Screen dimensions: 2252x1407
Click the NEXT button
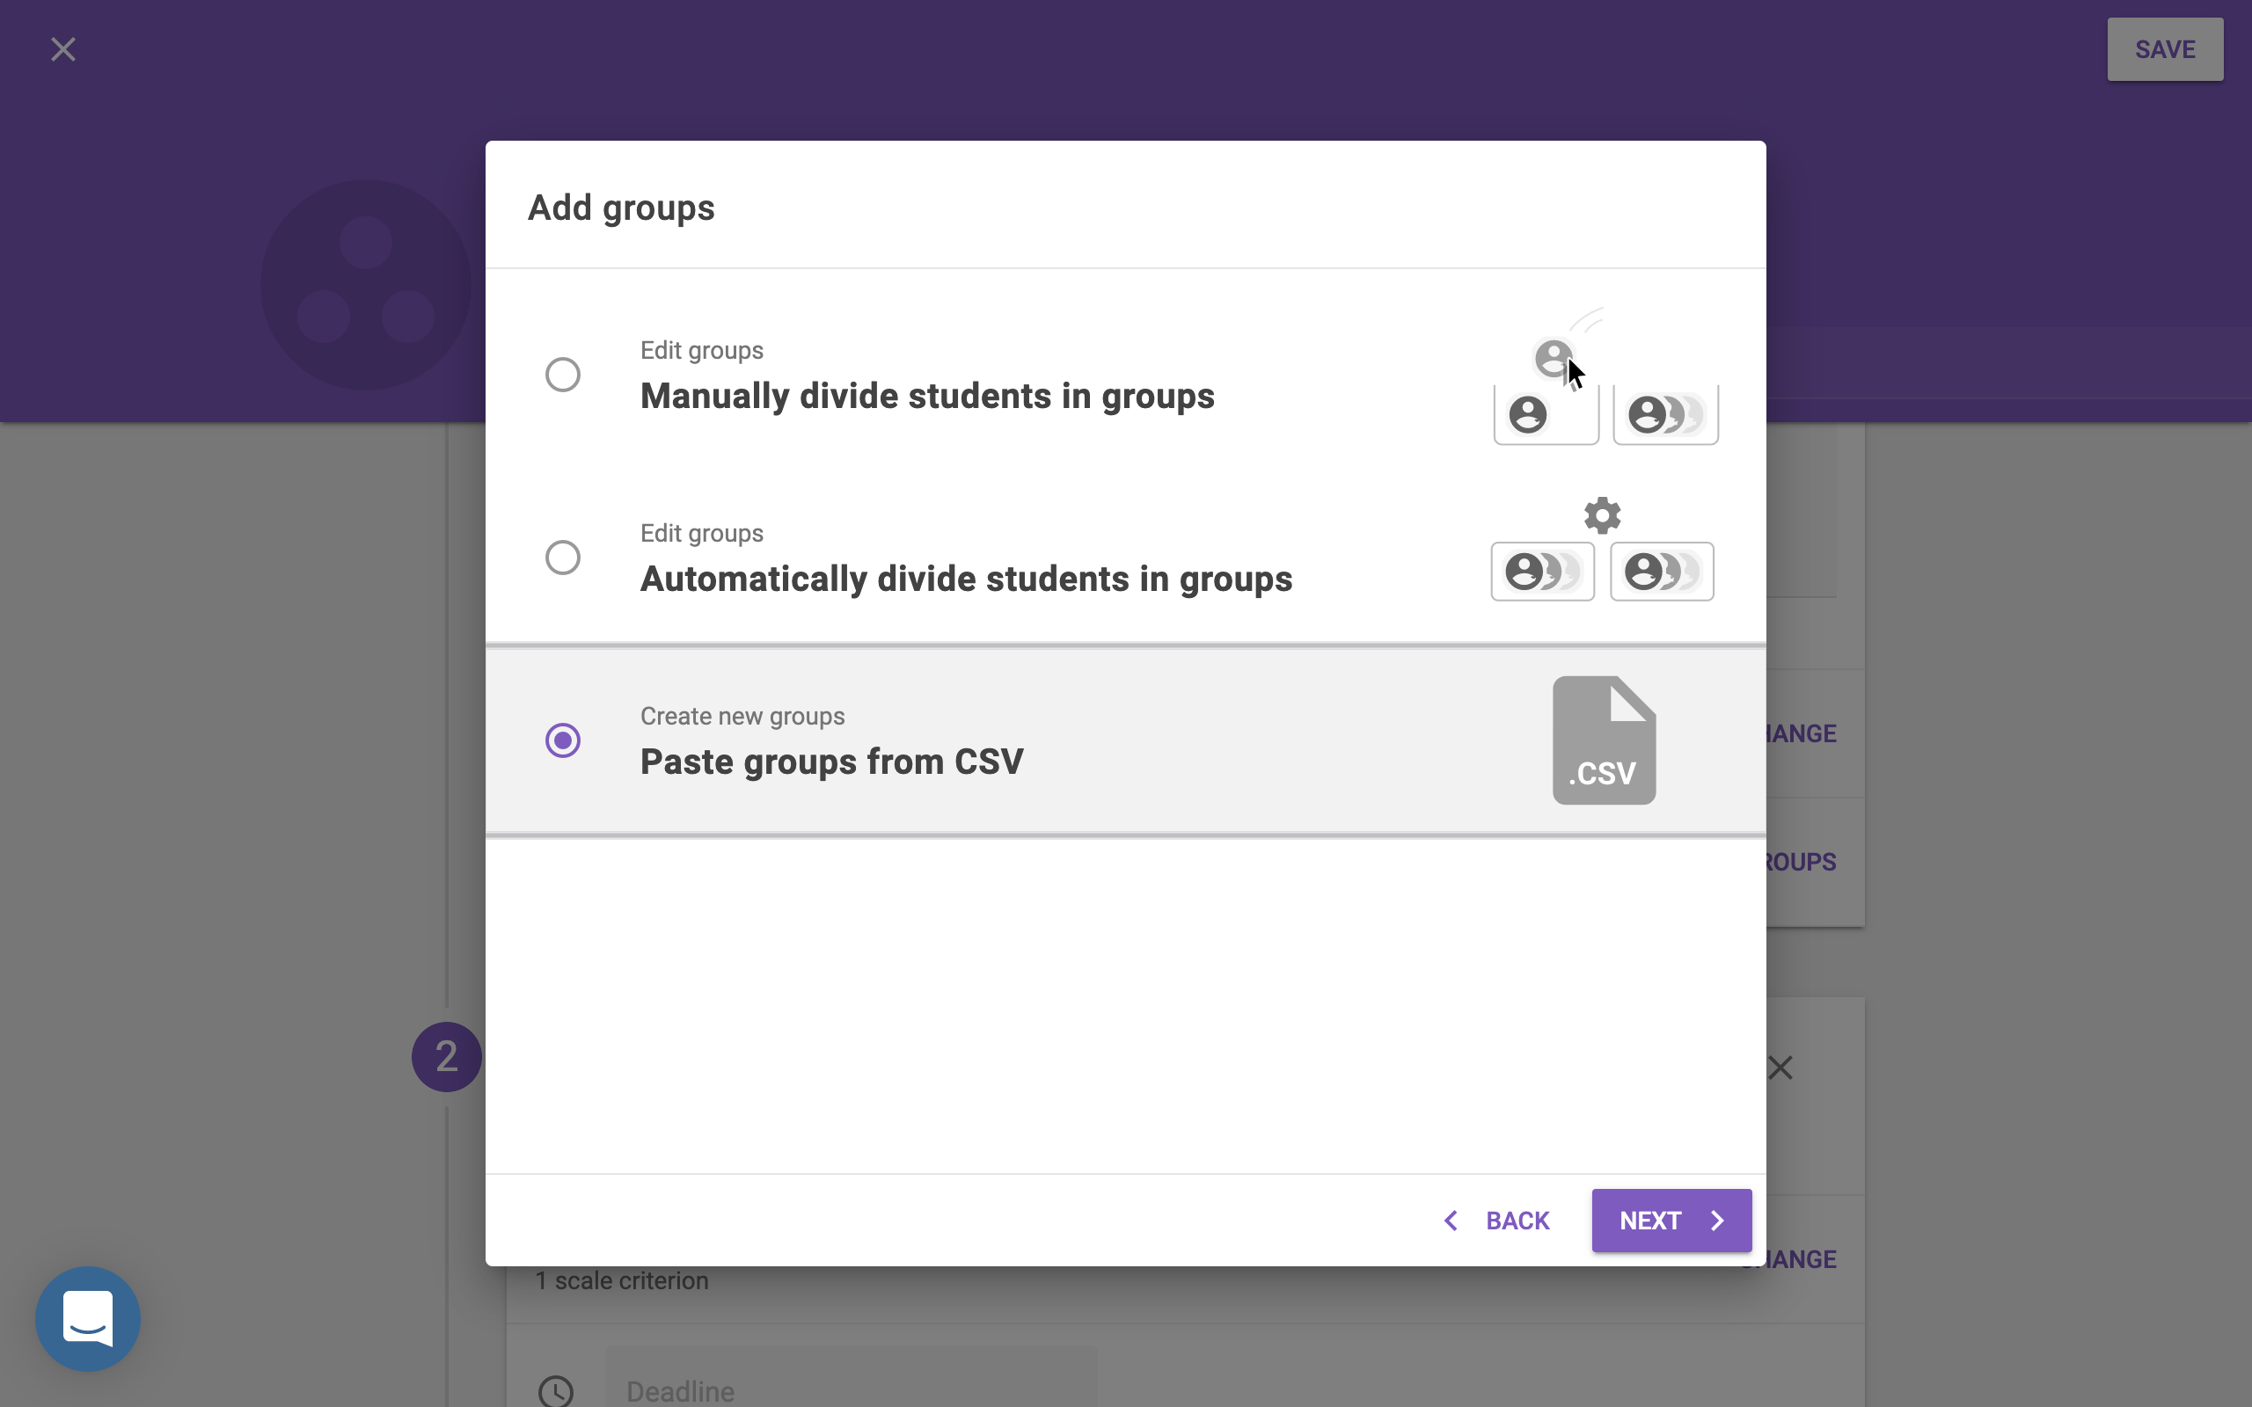(1671, 1220)
